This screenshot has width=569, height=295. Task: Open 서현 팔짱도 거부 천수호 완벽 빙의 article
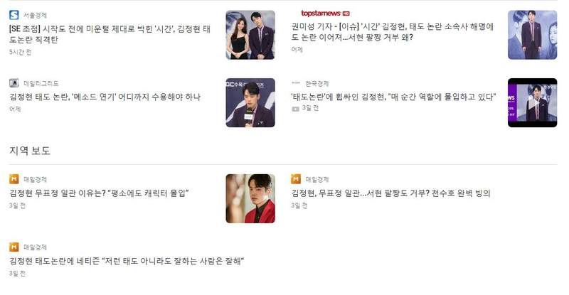390,193
